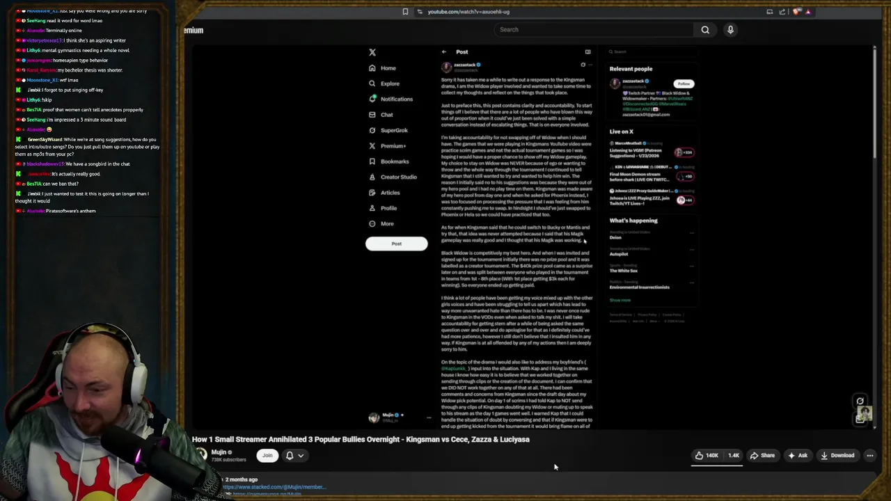Click the Profile icon in X sidebar
The height and width of the screenshot is (501, 891).
[x=372, y=208]
